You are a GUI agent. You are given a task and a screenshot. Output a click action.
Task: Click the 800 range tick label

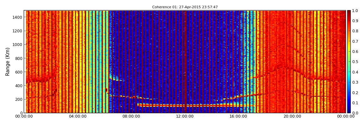[x=19, y=58]
